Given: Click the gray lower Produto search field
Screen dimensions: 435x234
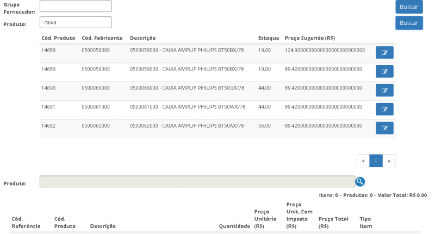Looking at the screenshot, I should click(x=197, y=182).
